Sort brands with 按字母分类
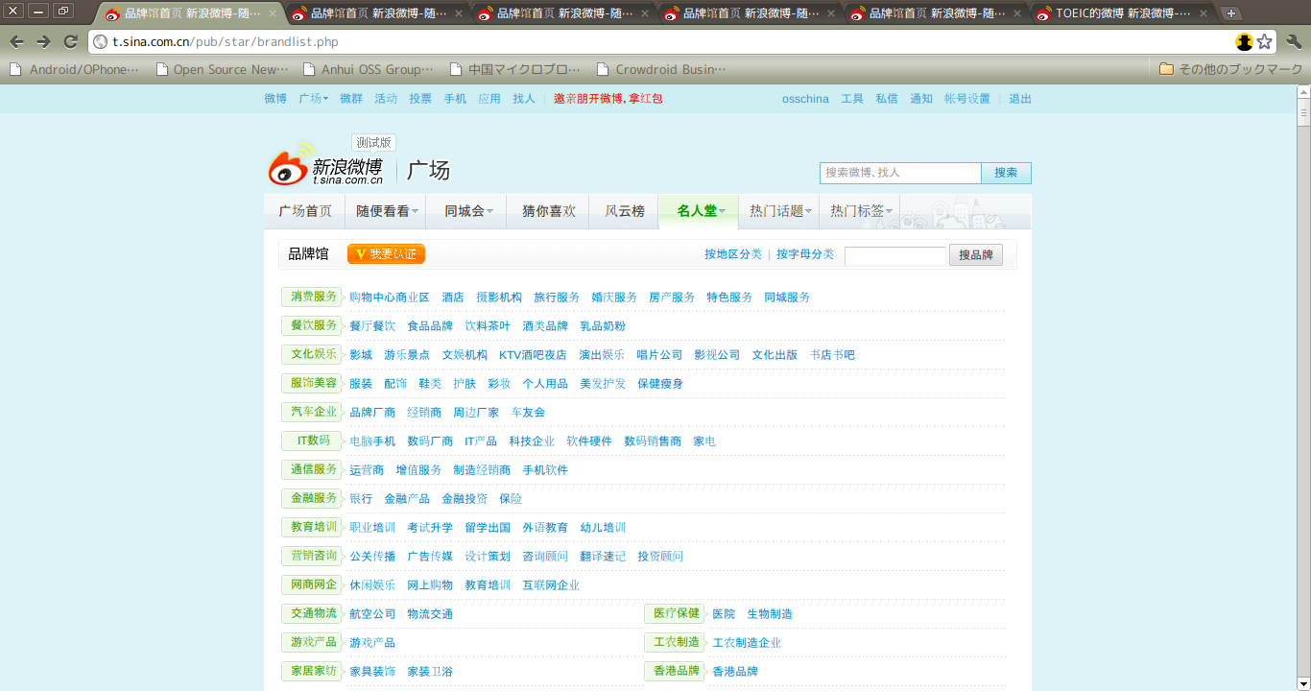Image resolution: width=1311 pixels, height=691 pixels. click(805, 254)
